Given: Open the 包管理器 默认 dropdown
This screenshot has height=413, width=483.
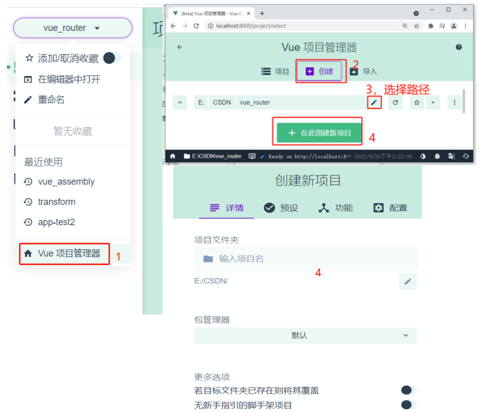Looking at the screenshot, I should coord(305,335).
